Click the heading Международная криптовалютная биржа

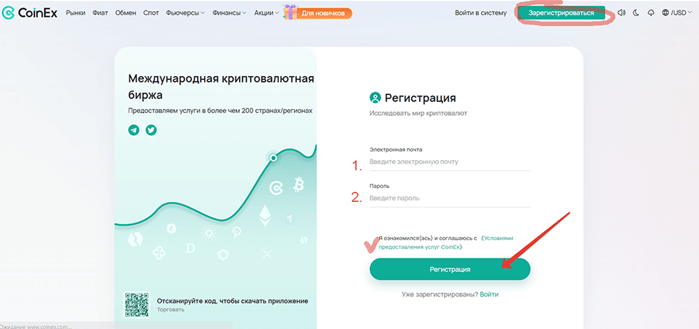221,87
